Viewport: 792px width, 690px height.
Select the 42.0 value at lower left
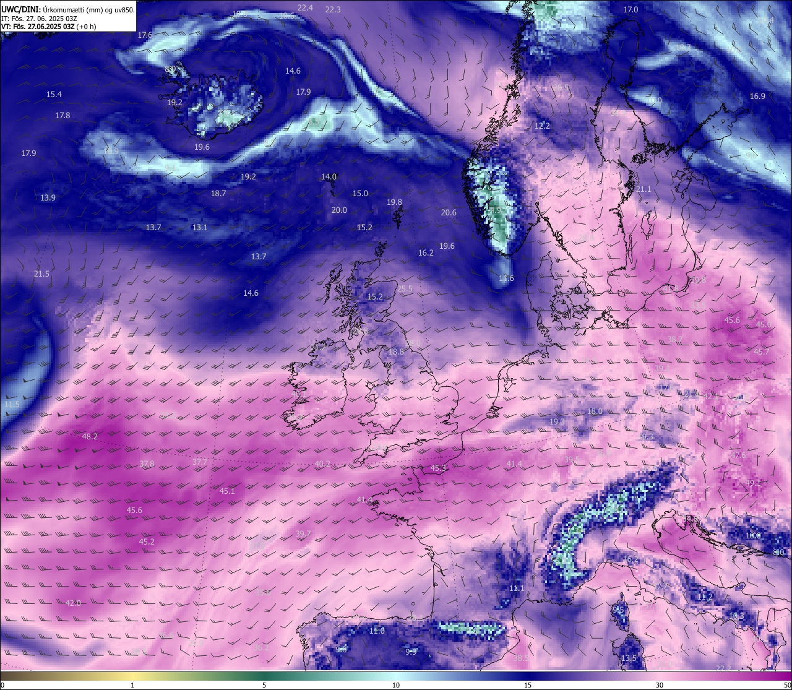click(x=73, y=603)
